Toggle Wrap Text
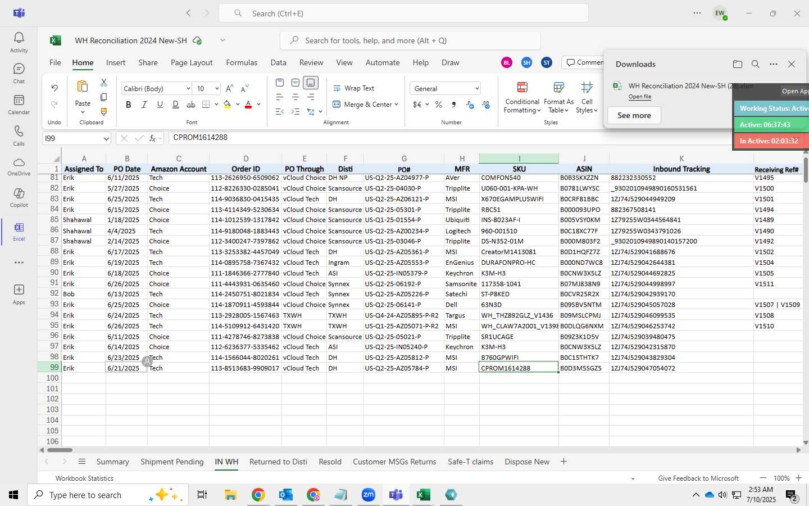Screen dimensions: 809x506 pyautogui.click(x=354, y=88)
